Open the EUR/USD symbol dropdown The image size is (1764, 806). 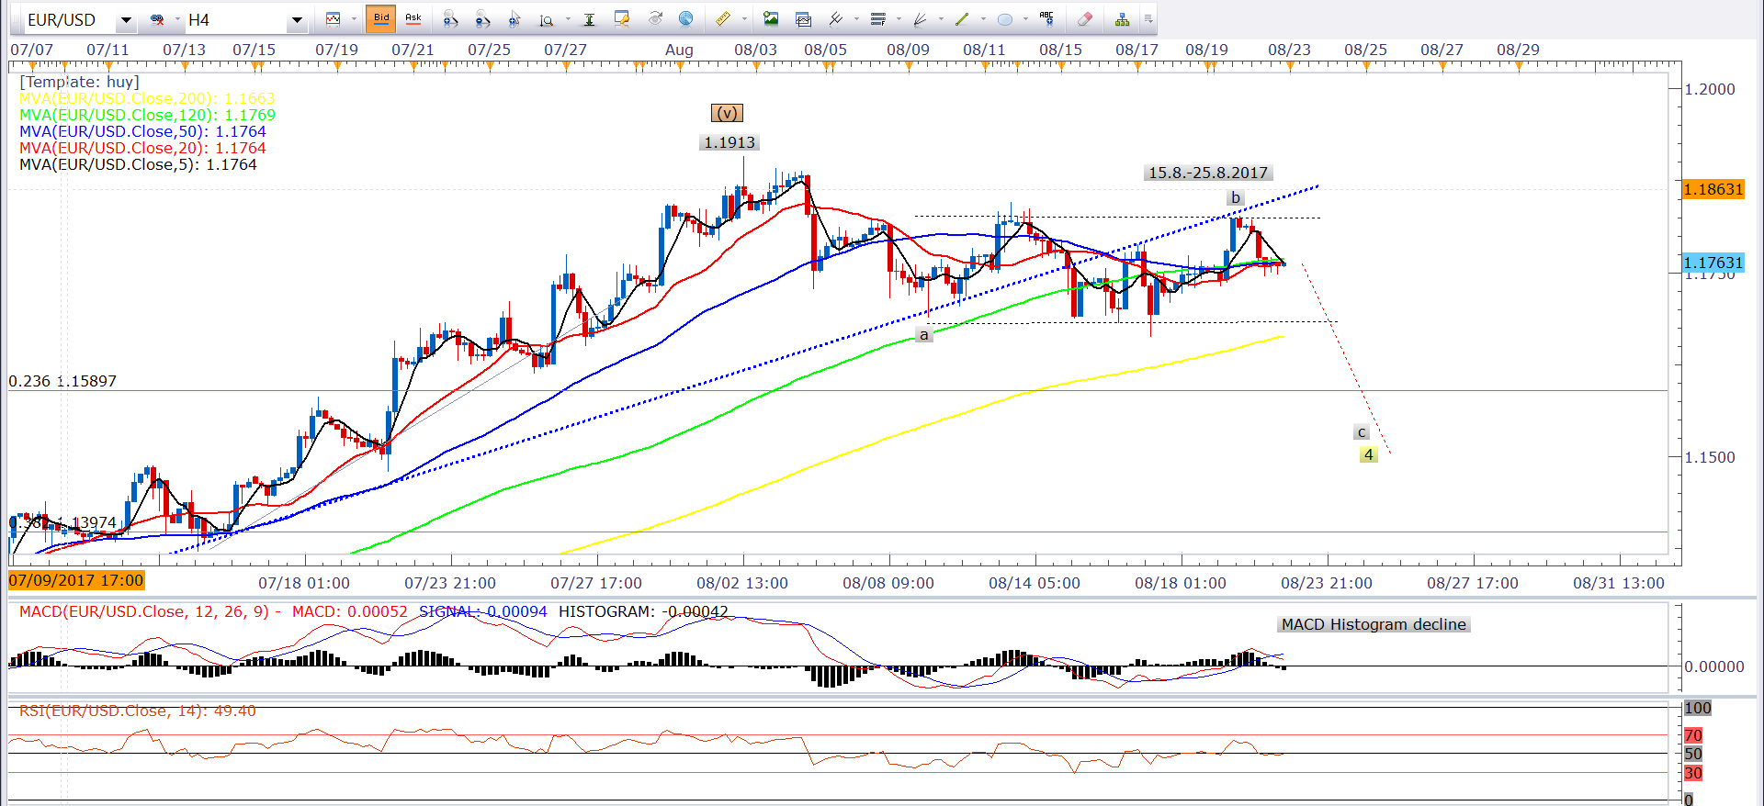126,20
